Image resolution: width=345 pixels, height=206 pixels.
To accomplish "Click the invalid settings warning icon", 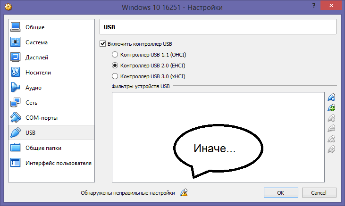I will coord(184,193).
